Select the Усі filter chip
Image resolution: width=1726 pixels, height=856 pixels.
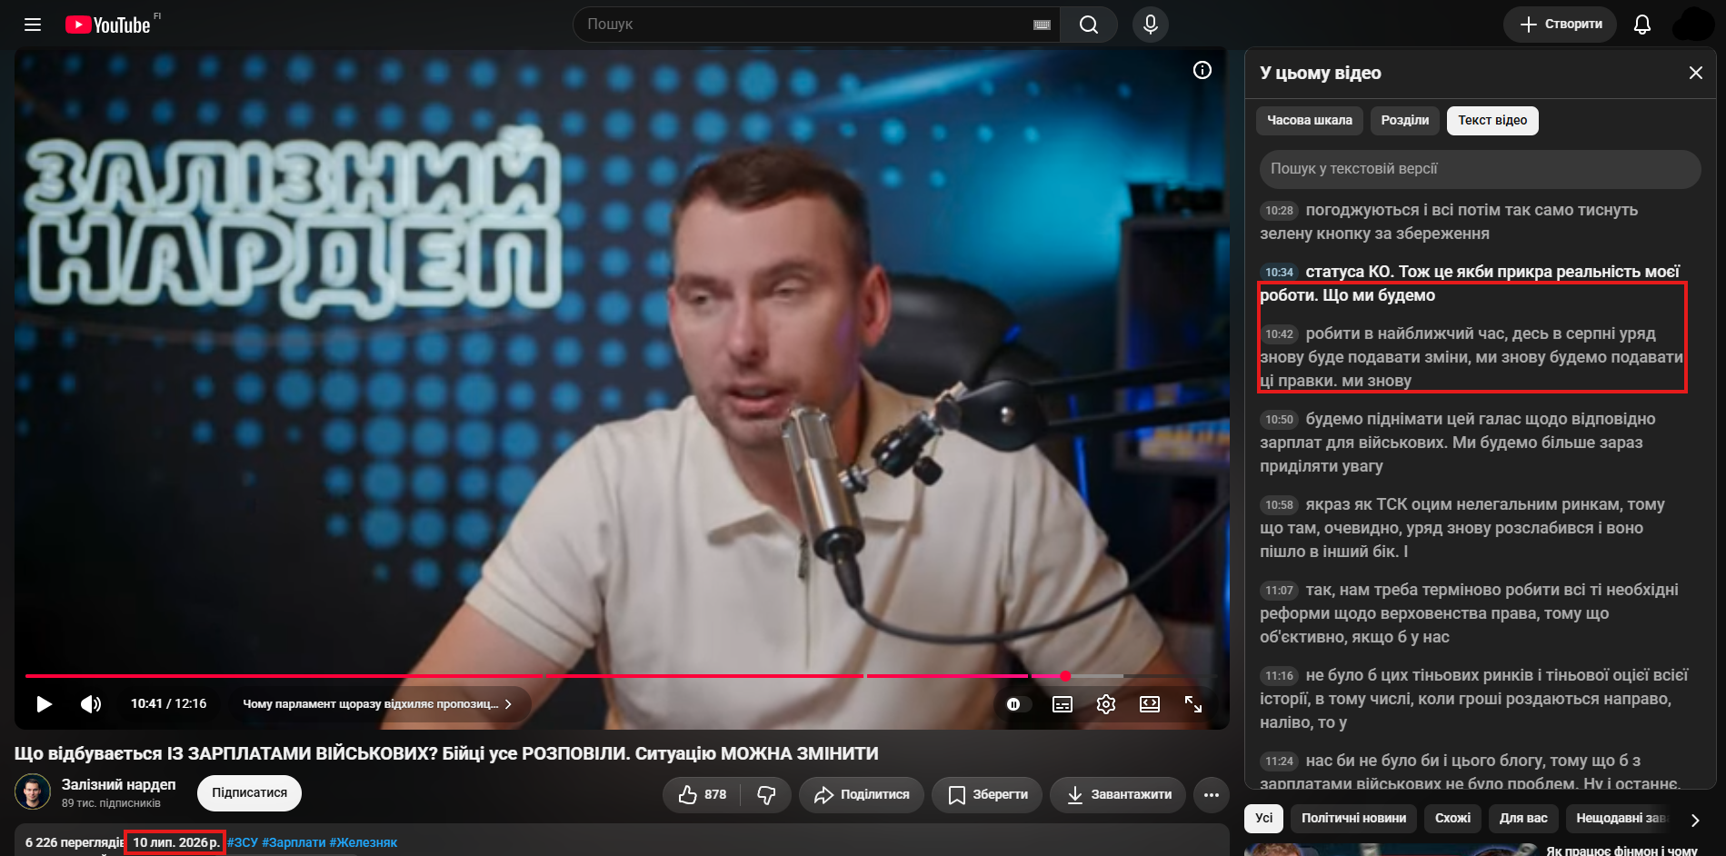[x=1264, y=818]
